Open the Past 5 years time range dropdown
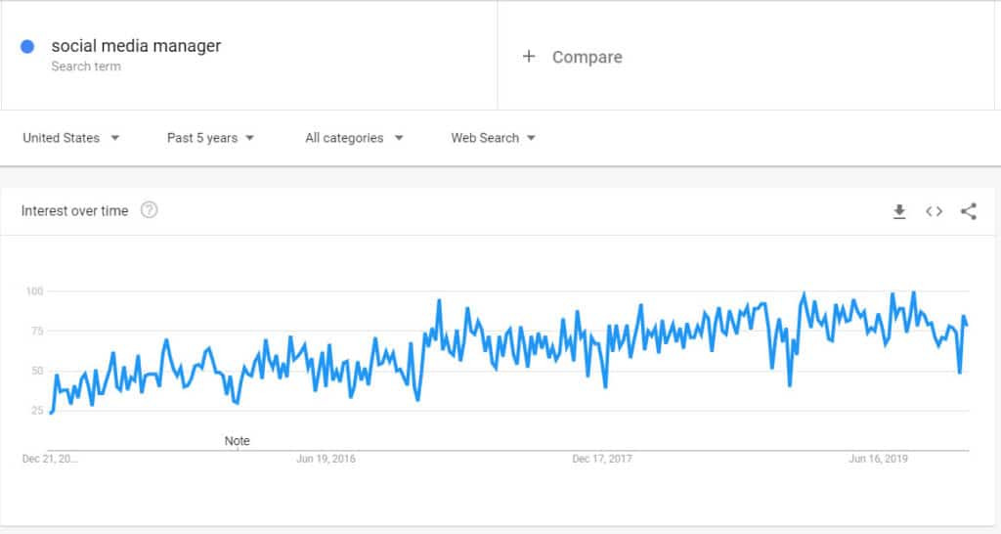 coord(211,138)
